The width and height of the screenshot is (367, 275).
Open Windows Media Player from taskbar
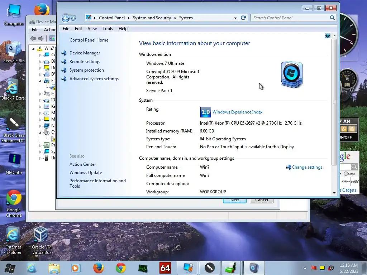[75, 268]
